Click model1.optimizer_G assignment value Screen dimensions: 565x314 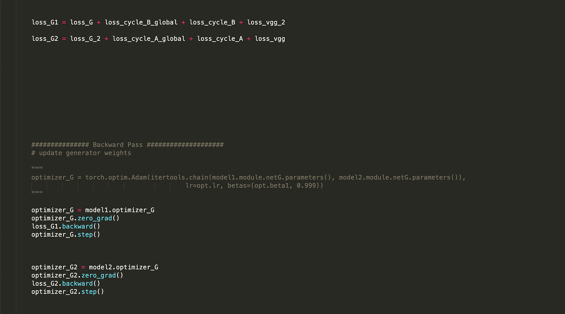(120, 210)
